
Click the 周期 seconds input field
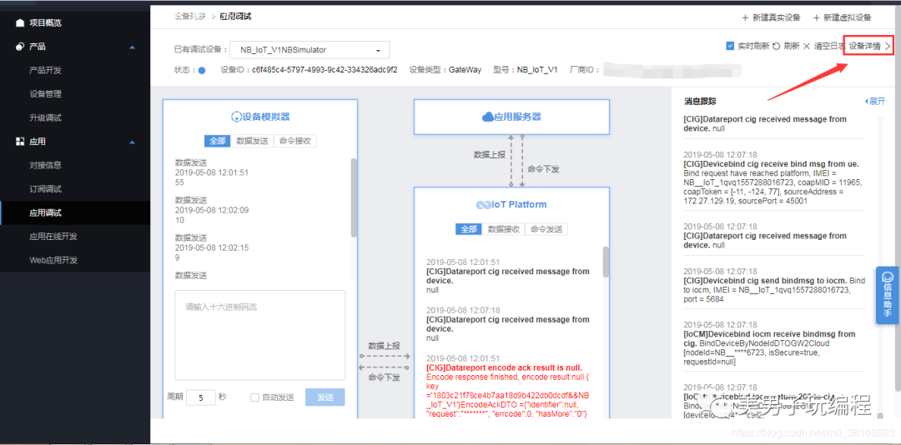click(x=200, y=397)
